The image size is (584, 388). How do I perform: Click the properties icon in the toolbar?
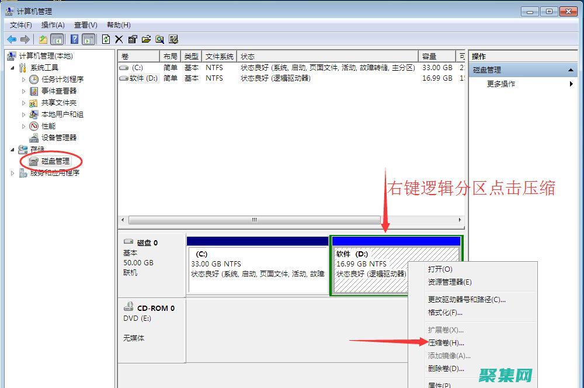tap(133, 39)
